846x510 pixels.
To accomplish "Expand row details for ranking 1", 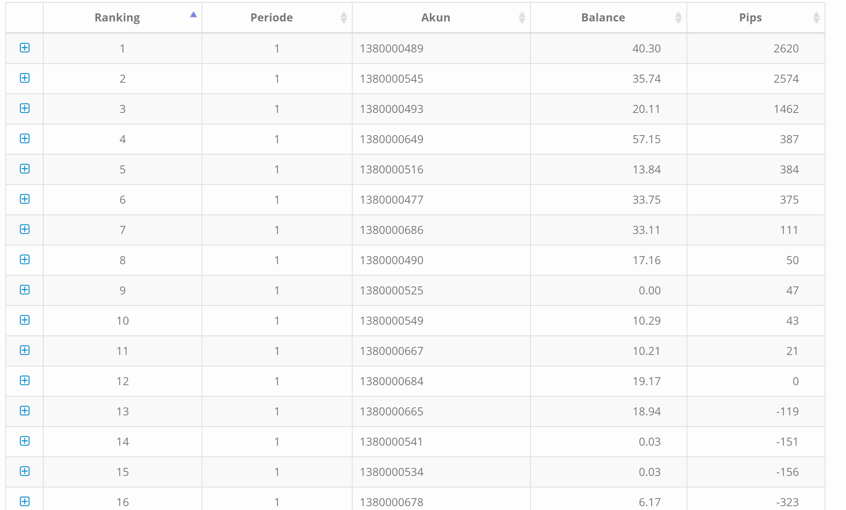I will point(24,48).
